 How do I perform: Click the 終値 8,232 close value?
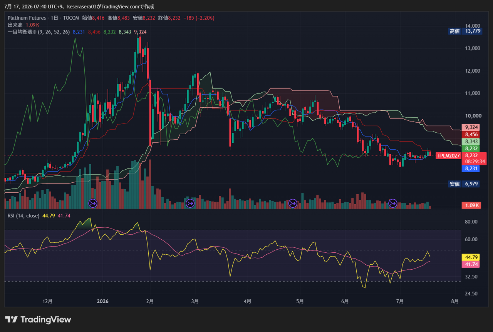pos(169,18)
